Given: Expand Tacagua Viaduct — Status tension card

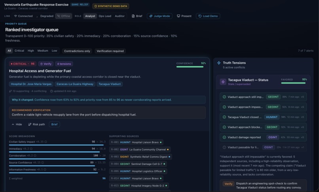Looking at the screenshot, I should coord(263,82).
